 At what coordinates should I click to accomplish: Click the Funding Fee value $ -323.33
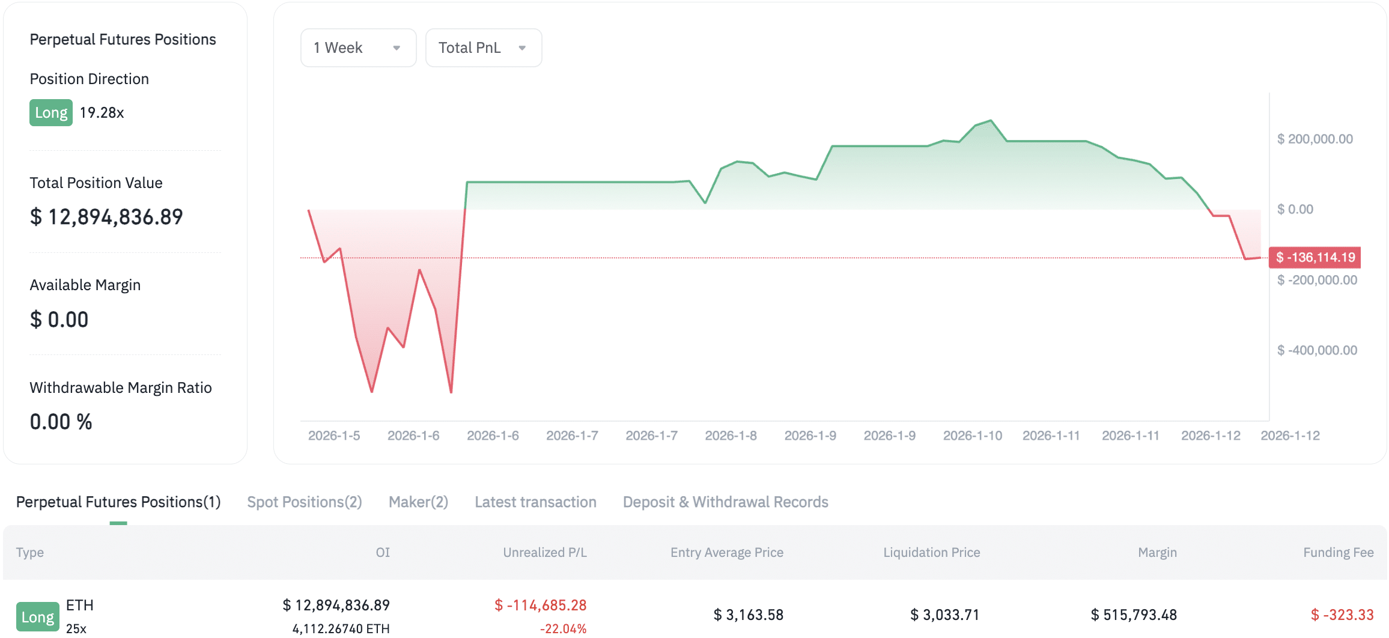[x=1345, y=615]
